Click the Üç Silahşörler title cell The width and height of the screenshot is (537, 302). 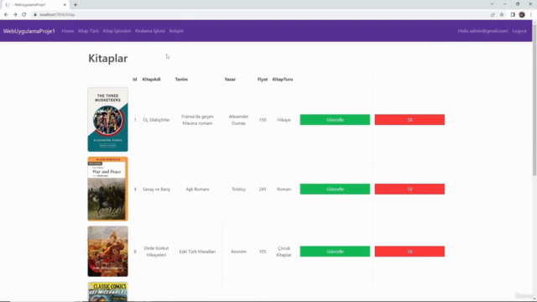click(x=156, y=120)
